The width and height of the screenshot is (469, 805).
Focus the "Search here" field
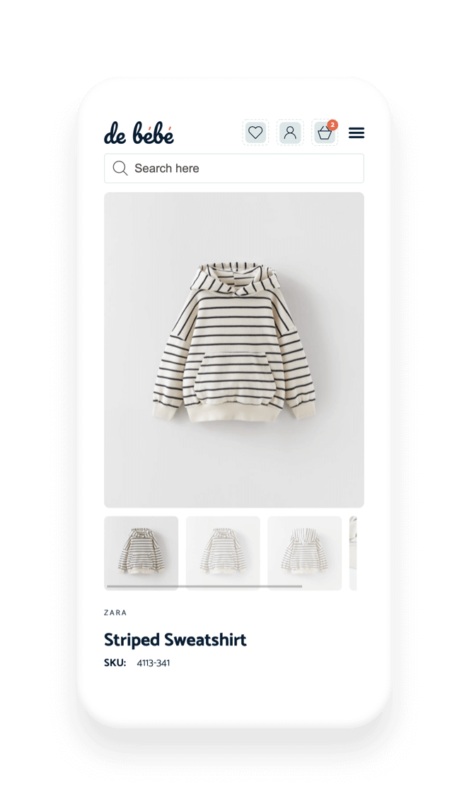(x=234, y=169)
